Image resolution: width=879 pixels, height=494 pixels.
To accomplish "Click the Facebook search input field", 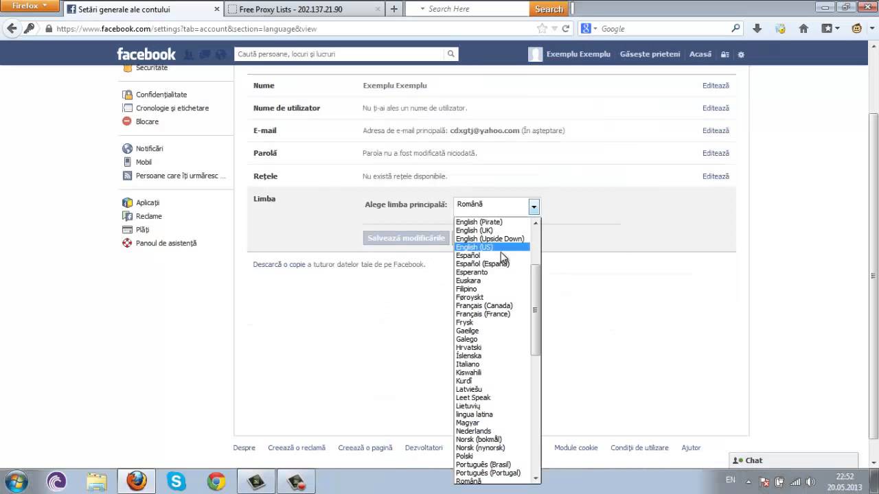I will (x=339, y=54).
